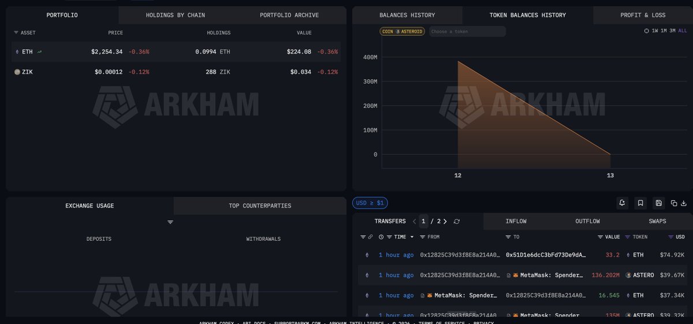Toggle the USD ≥ $1 filter chip
Screen dimensions: 693x324
point(370,203)
